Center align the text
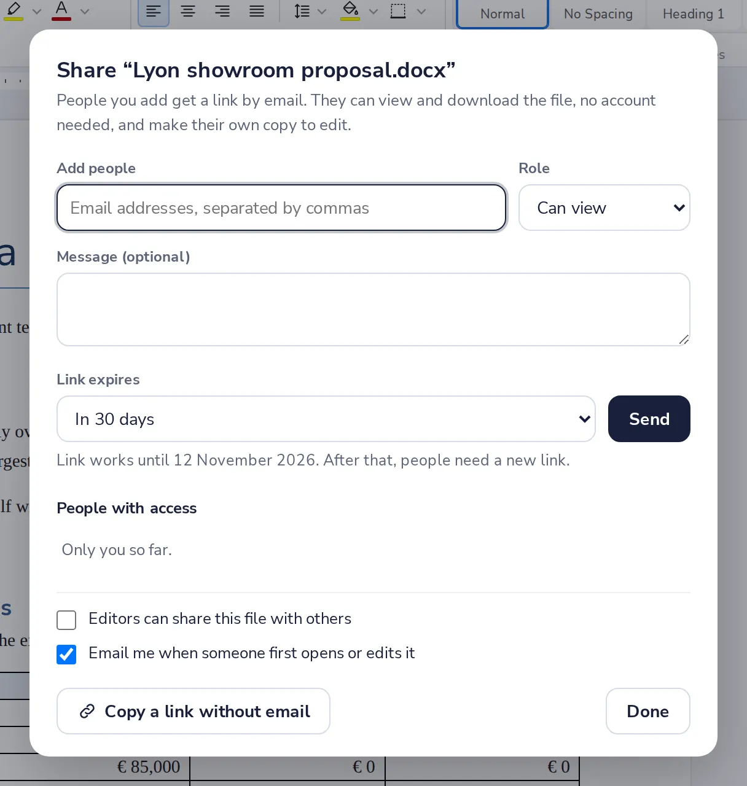 point(188,12)
